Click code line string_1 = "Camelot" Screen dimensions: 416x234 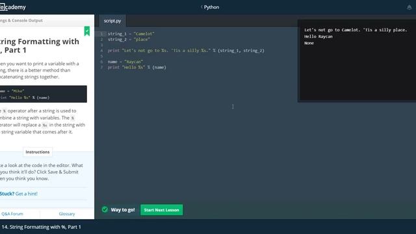pos(131,34)
